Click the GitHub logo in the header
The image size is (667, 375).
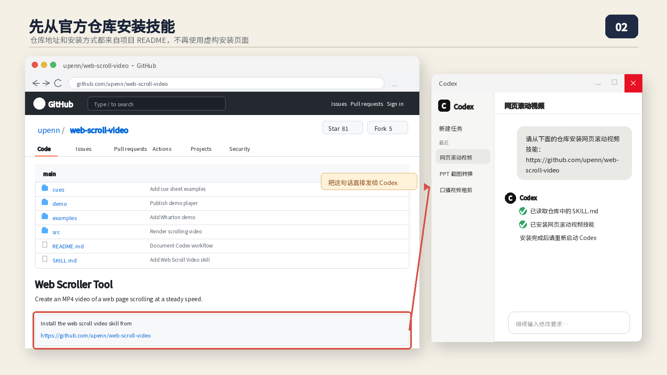click(39, 103)
